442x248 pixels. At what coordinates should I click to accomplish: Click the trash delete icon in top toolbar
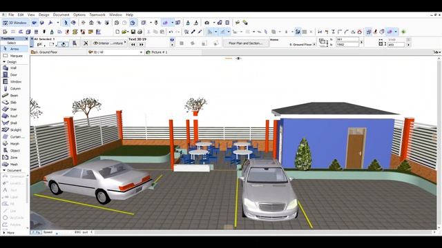click(227, 23)
